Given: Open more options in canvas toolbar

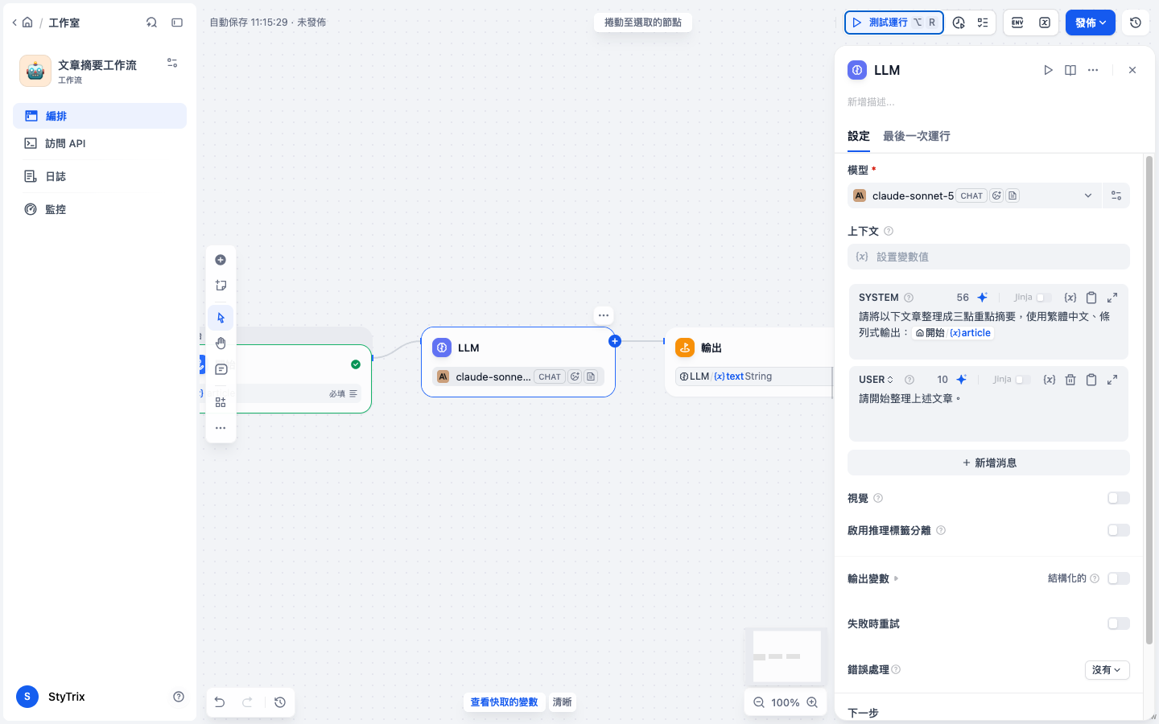Looking at the screenshot, I should tap(221, 428).
